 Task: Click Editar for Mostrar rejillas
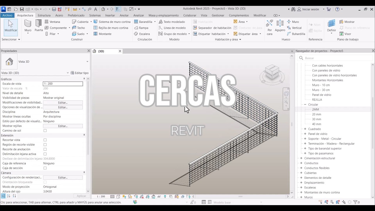63,126
